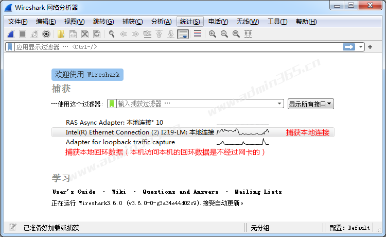This screenshot has height=237, width=386.
Task: Maximize the Wireshark window
Action: 351,6
